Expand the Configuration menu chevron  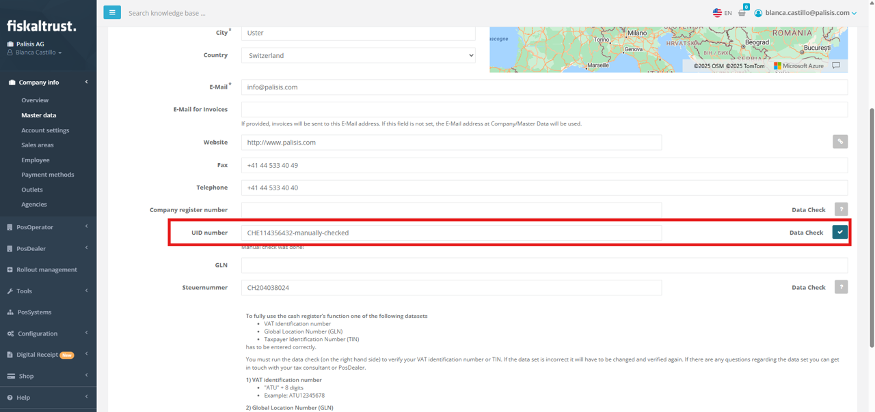point(86,333)
